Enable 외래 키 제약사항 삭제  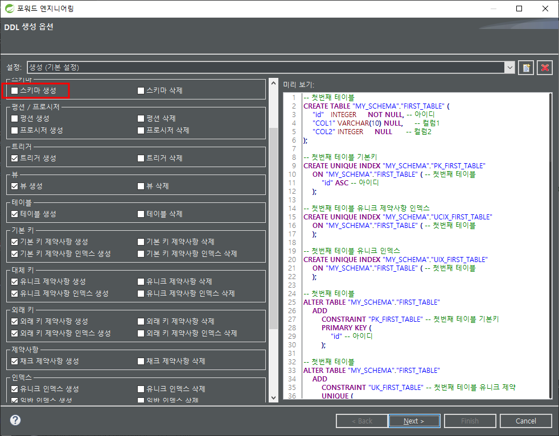[141, 321]
